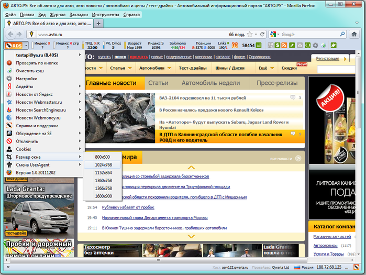Choose the 1360x768 window size
Image resolution: width=366 pixels, height=275 pixels.
coord(102,181)
